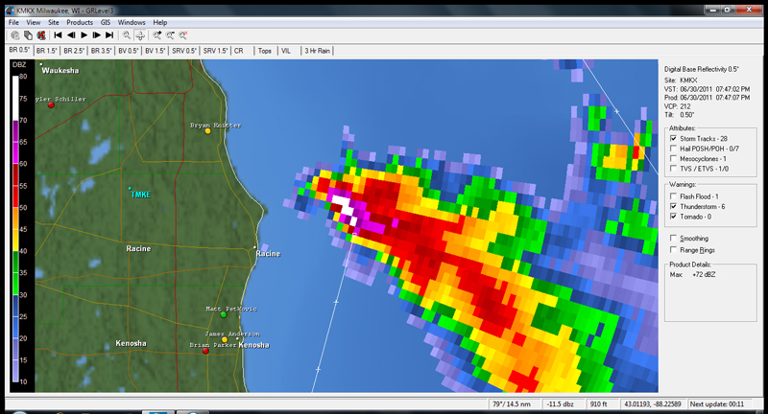768x414 pixels.
Task: Select the pan crosshair tool
Action: tap(140, 35)
